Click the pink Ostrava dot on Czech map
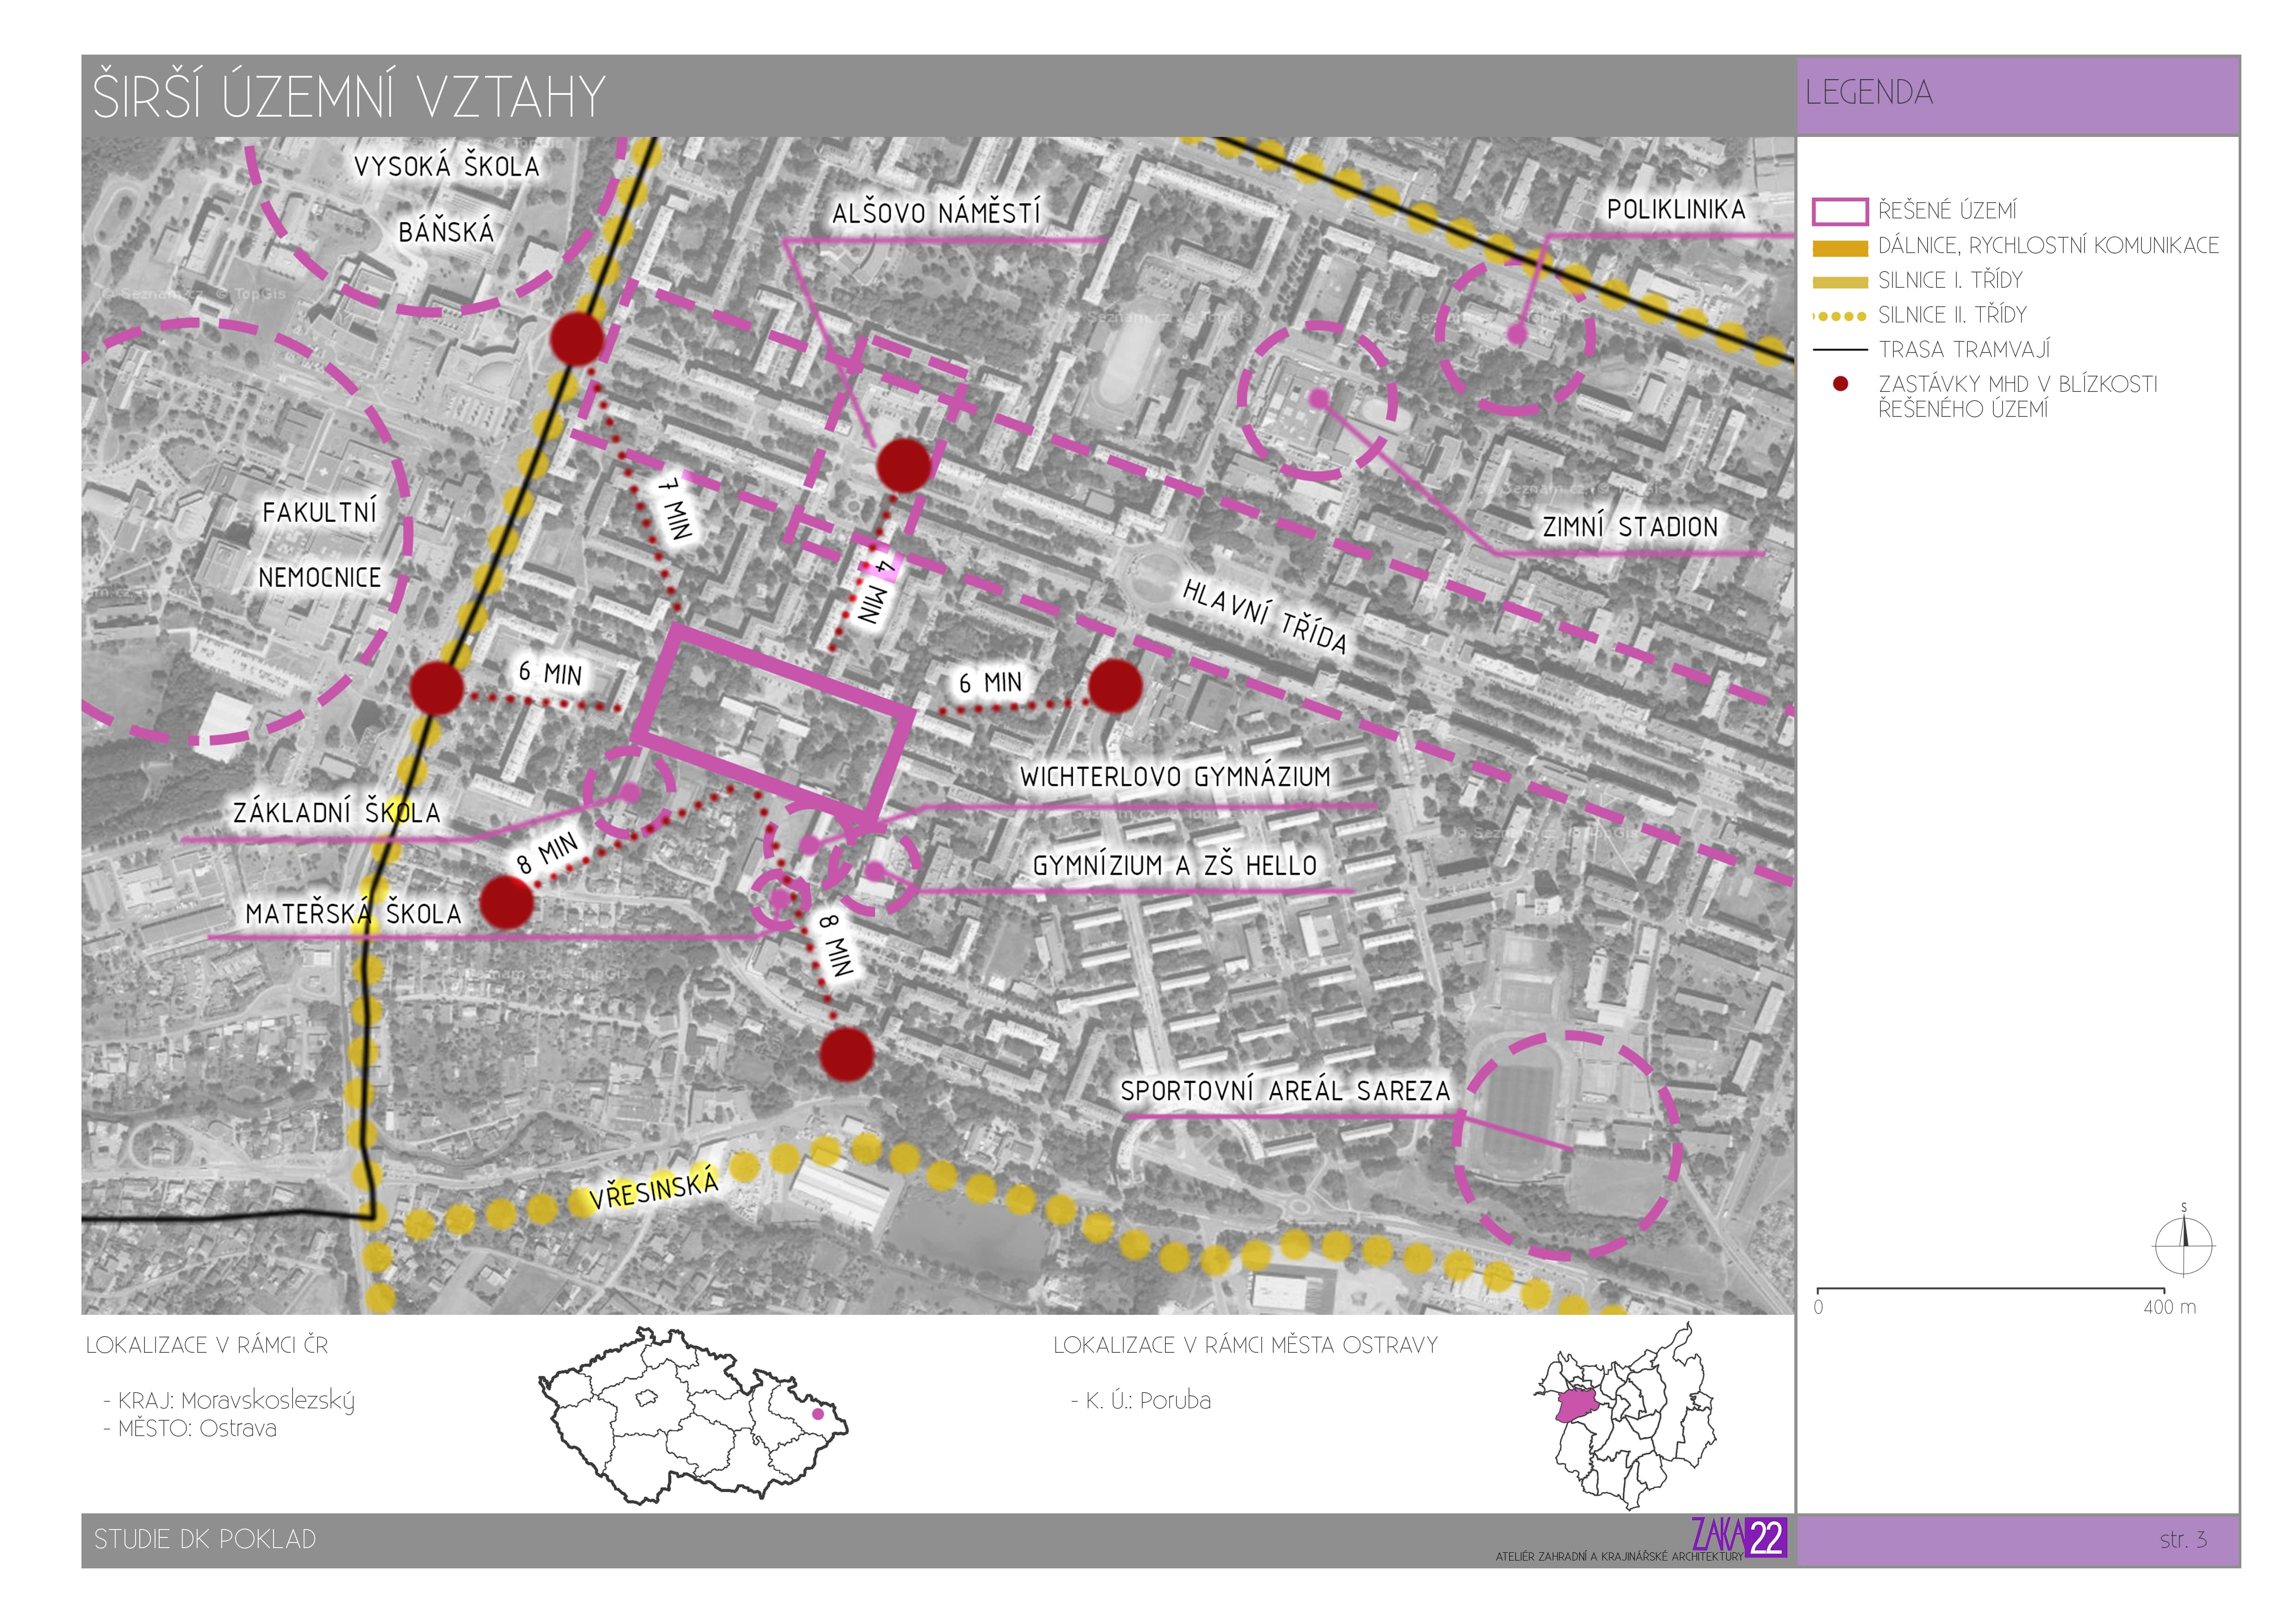Image resolution: width=2296 pixels, height=1623 pixels. tap(818, 1414)
